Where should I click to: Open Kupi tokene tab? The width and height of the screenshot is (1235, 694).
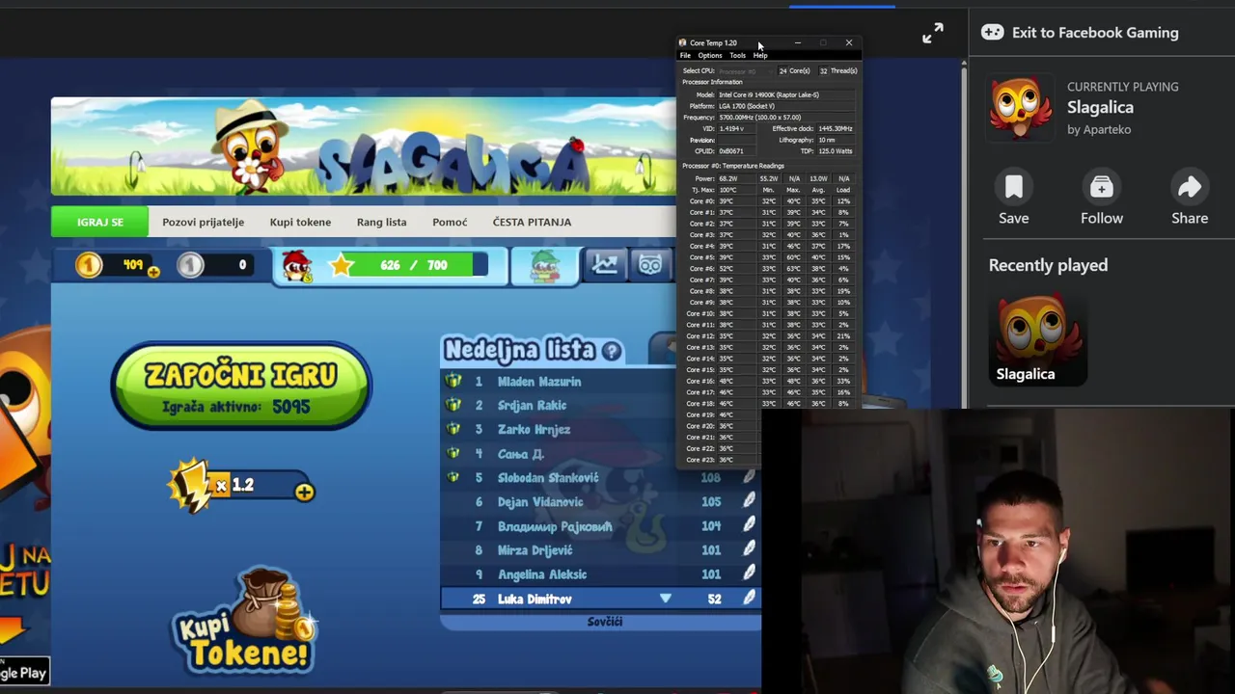point(300,222)
